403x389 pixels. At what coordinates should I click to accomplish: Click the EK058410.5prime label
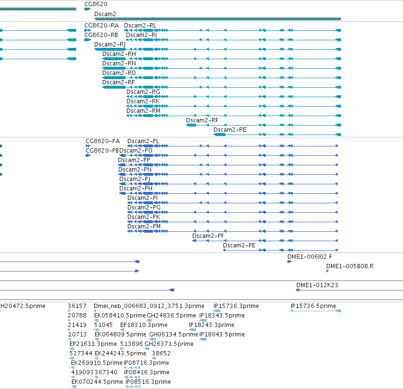pos(120,316)
